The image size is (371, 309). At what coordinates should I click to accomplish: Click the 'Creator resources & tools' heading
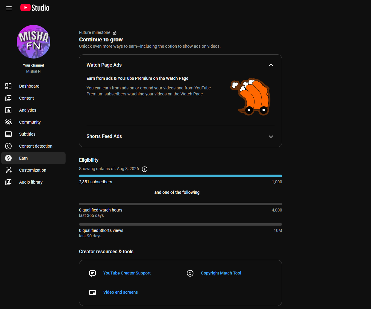click(106, 251)
